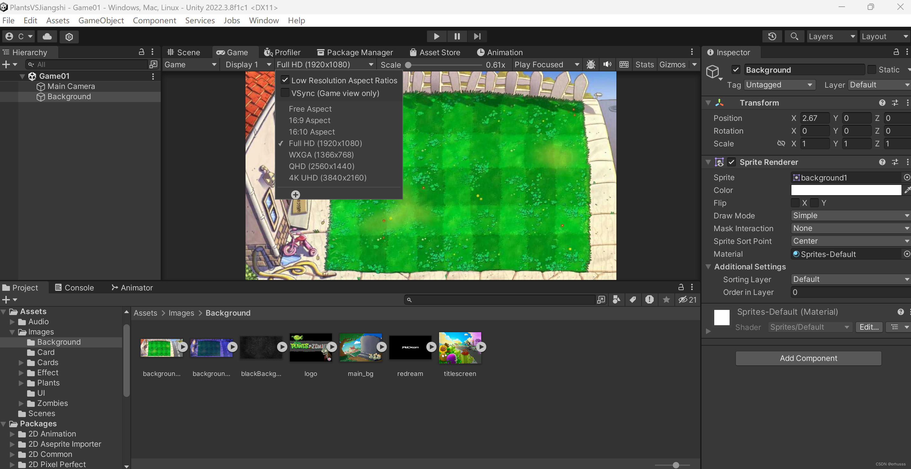Click the eyedropper next to Color
911x469 pixels.
(907, 190)
